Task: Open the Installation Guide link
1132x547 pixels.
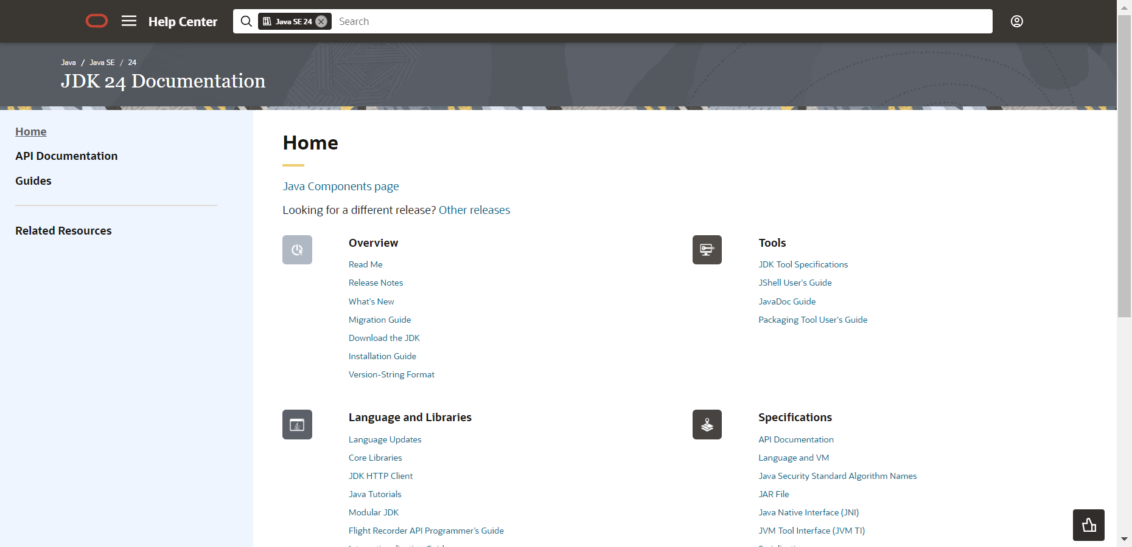Action: [382, 356]
